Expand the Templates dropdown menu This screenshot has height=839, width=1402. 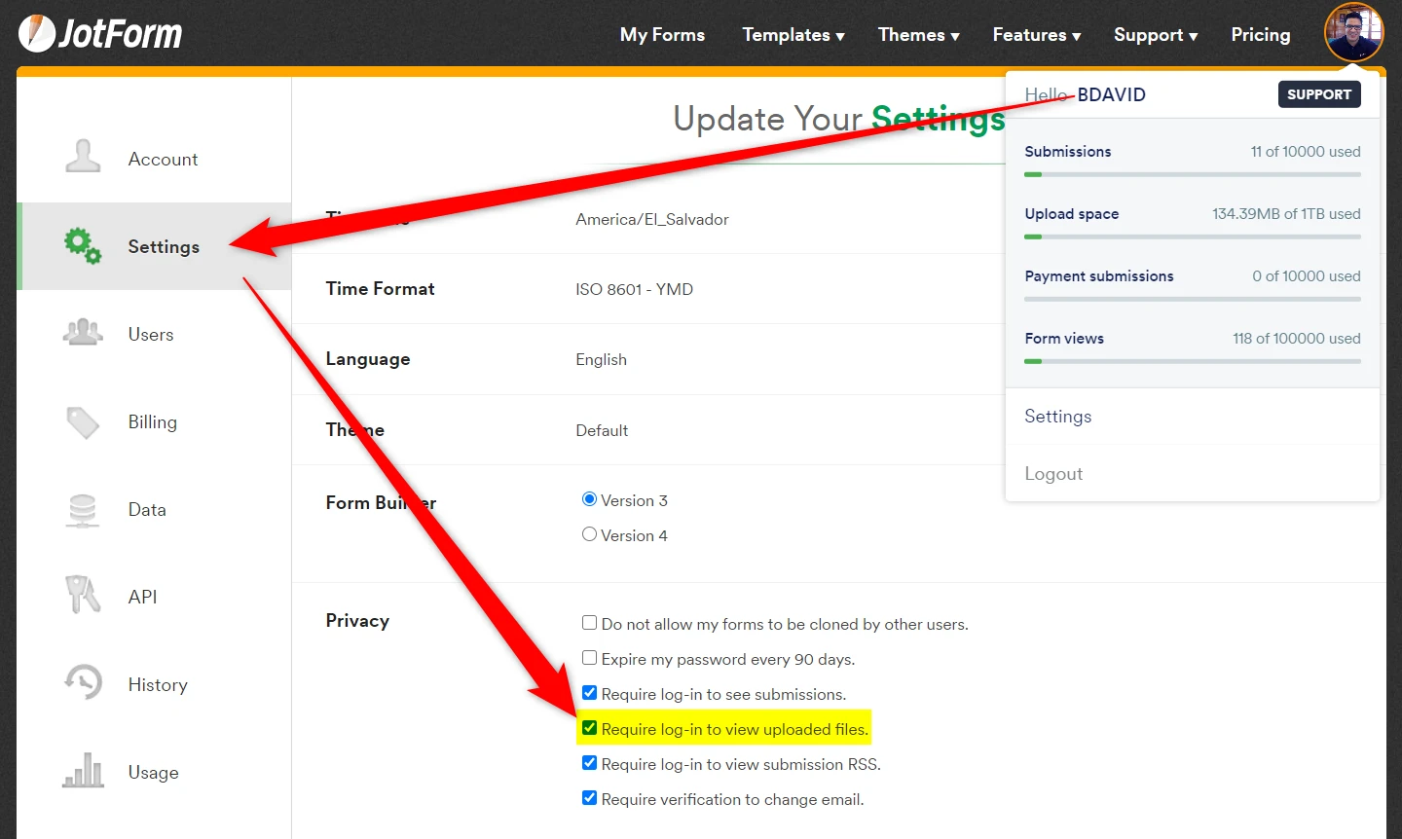click(793, 35)
